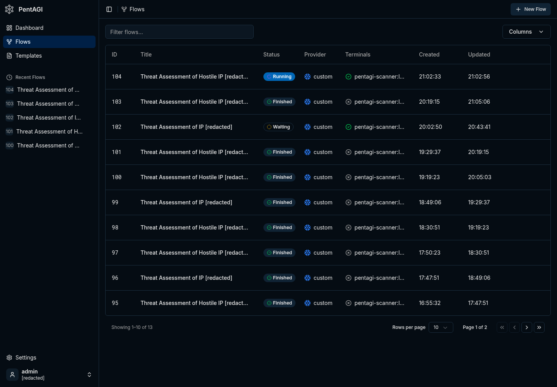Click the Flows breadcrumb label in header

point(137,9)
